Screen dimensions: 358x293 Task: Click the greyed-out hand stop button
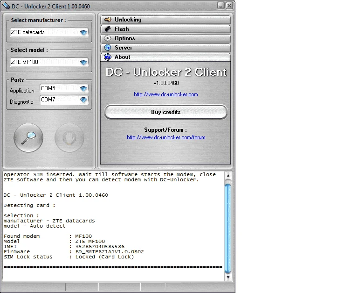[x=69, y=138]
